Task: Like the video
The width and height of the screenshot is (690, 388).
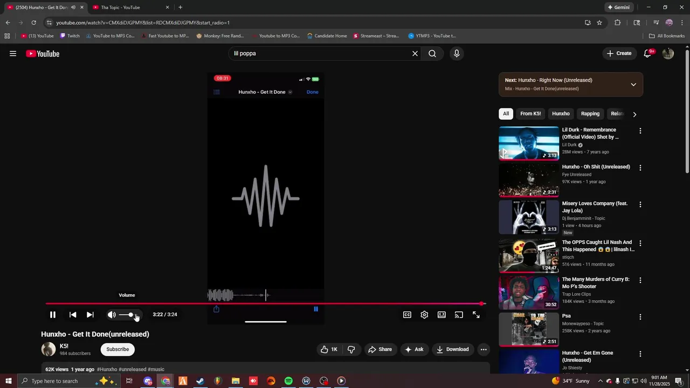Action: (x=329, y=349)
